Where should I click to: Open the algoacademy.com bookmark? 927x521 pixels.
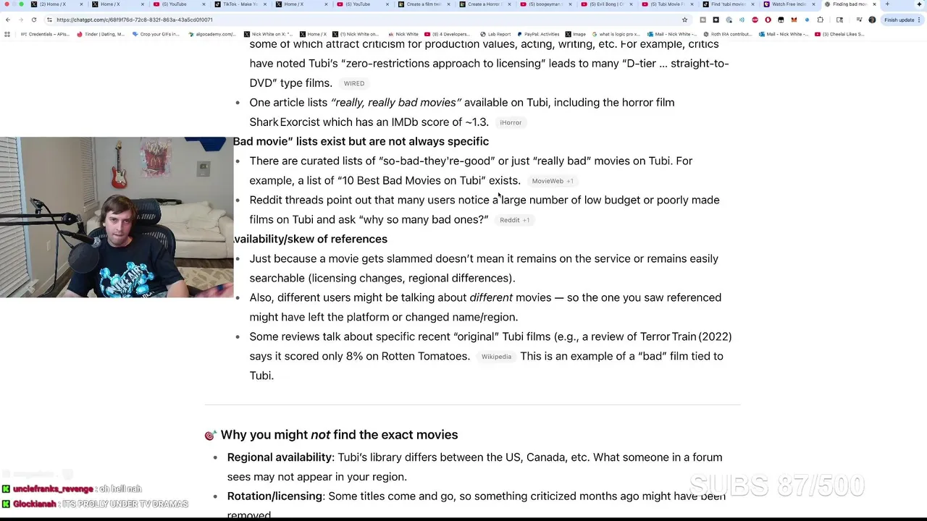[x=211, y=34]
